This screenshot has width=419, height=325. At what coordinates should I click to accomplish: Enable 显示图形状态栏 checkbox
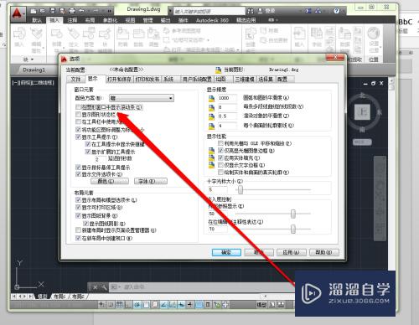pyautogui.click(x=78, y=114)
